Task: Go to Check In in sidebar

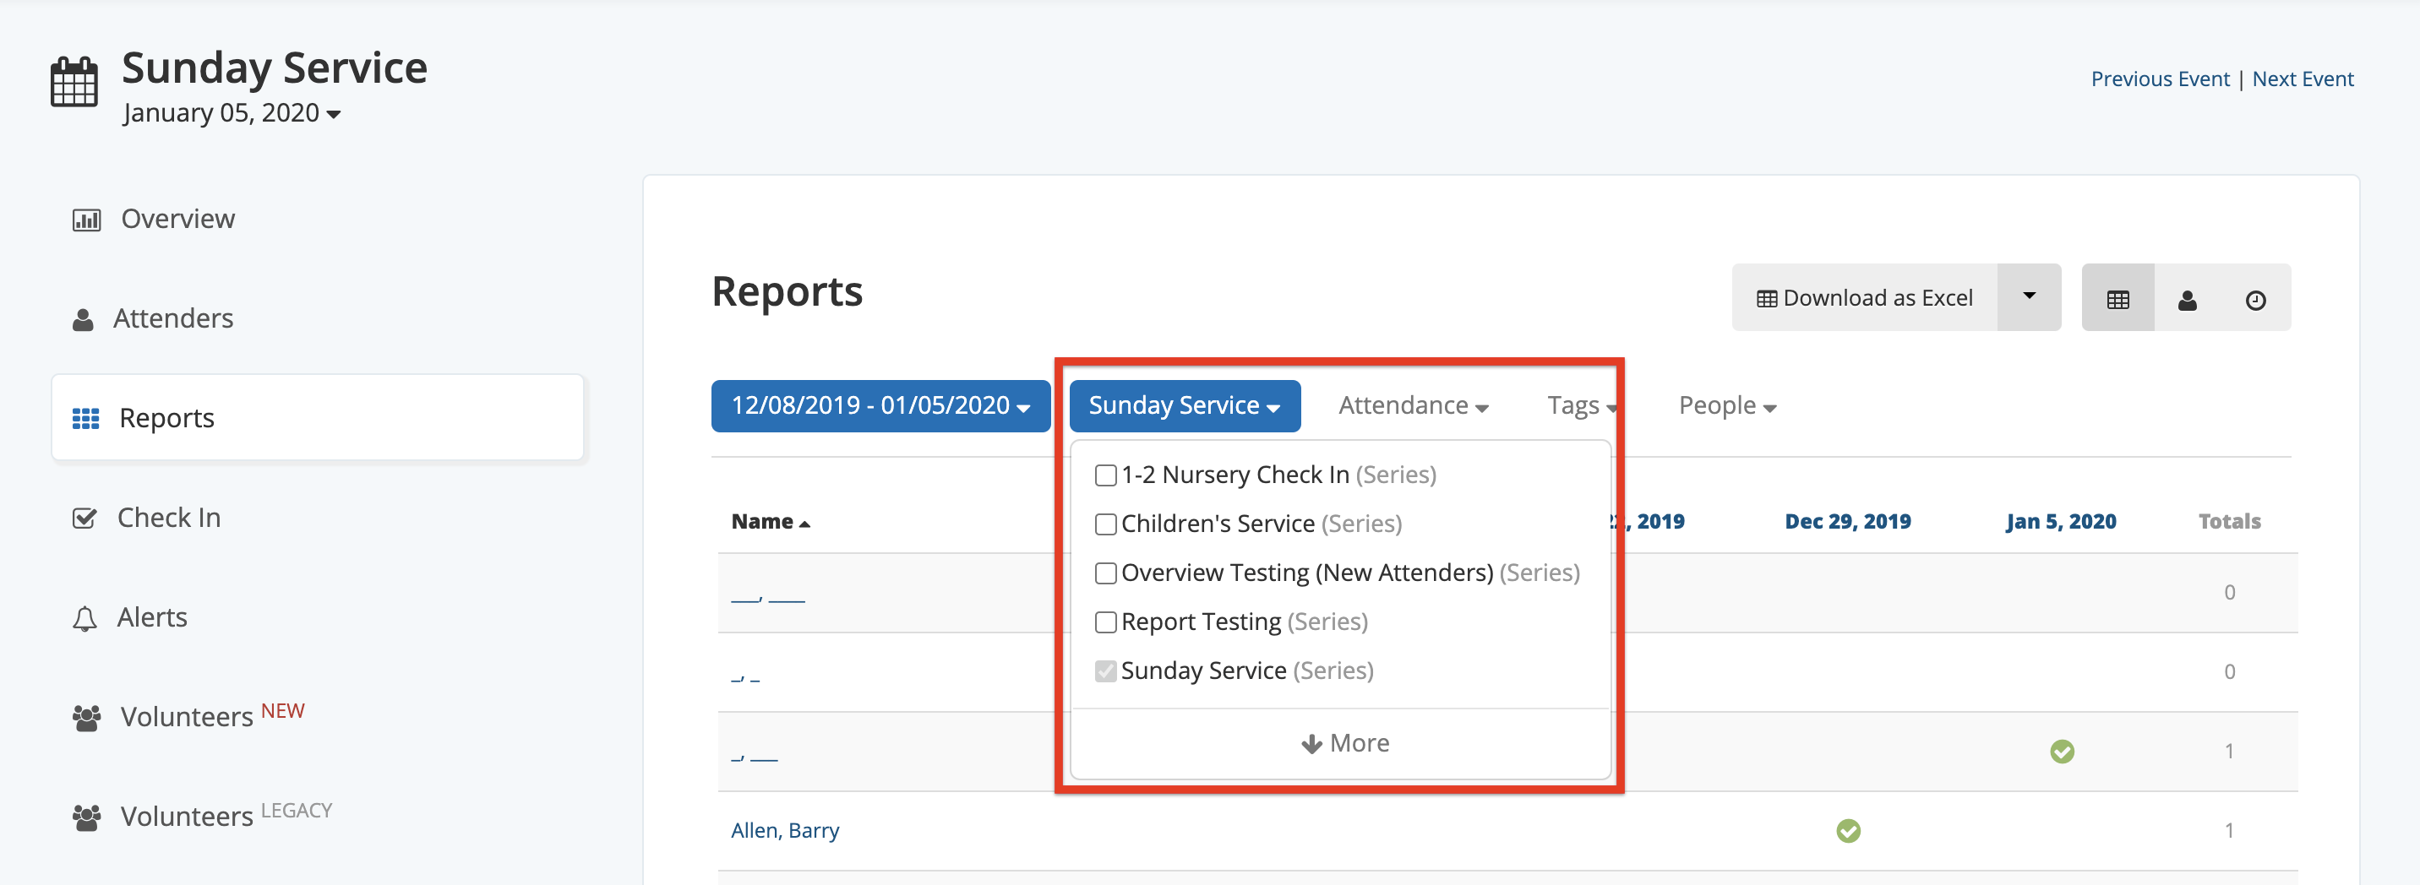Action: click(169, 518)
